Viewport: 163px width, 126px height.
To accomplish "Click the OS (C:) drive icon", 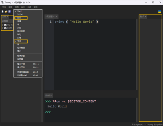I will tap(5, 25).
